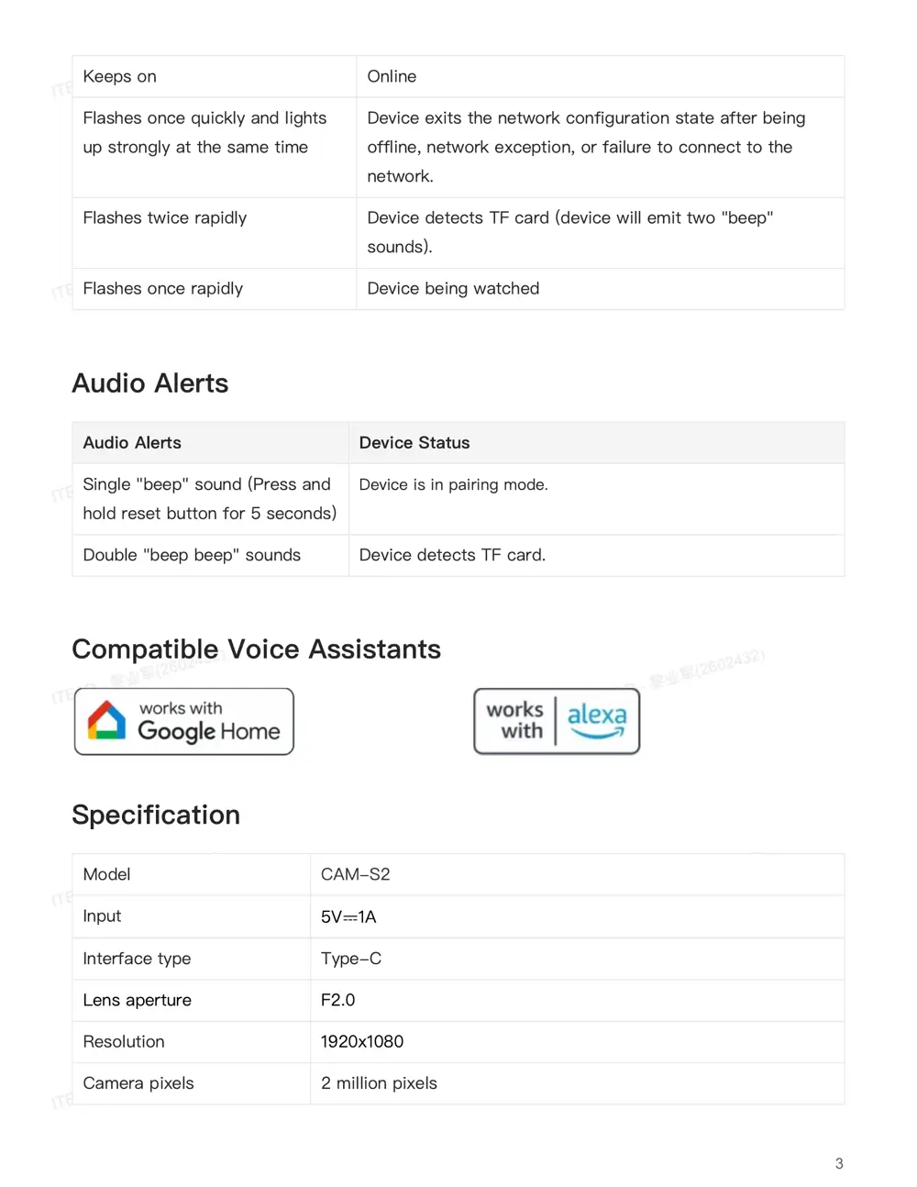Click the 'works with Google Home' badge text

pos(209,721)
